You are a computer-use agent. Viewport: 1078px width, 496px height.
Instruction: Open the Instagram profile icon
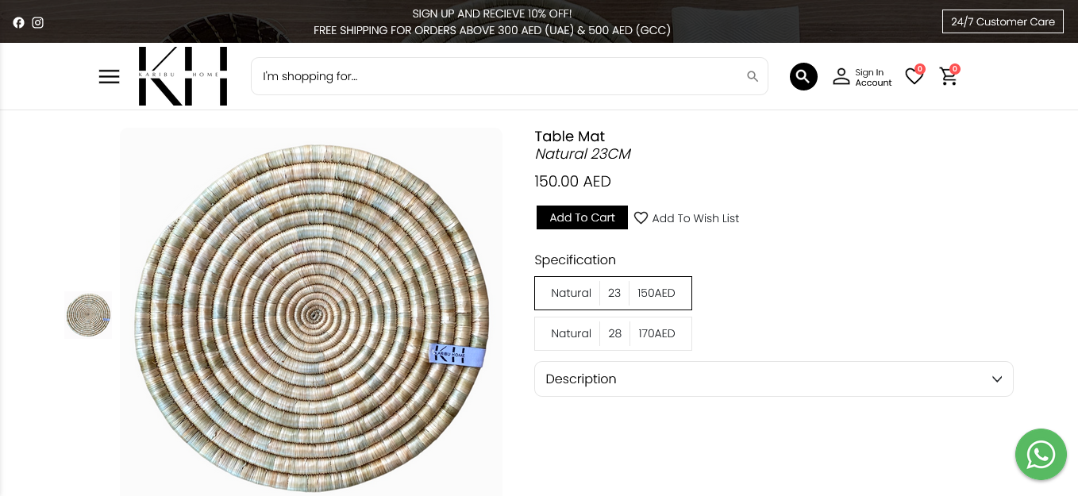37,22
